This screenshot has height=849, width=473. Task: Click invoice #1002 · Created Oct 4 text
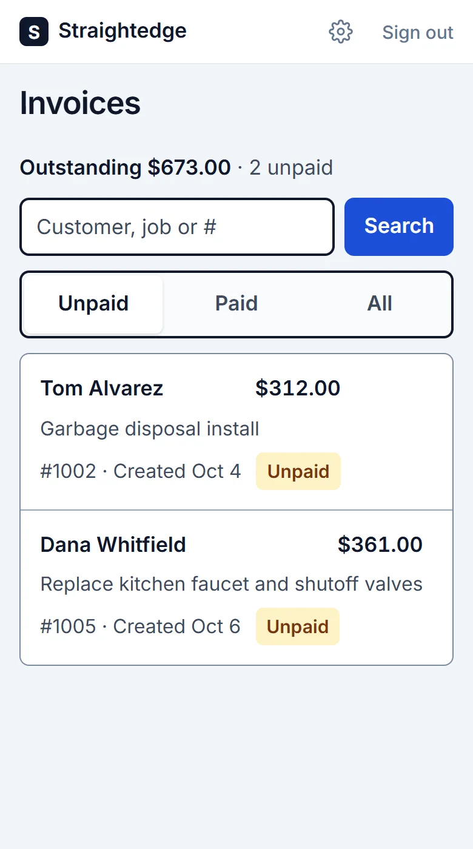coord(141,471)
